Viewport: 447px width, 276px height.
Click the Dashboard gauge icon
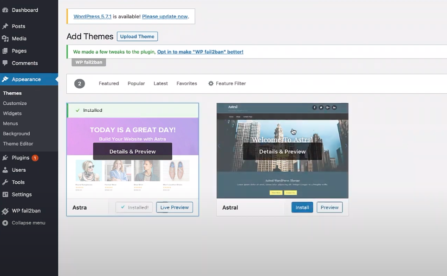[5, 10]
